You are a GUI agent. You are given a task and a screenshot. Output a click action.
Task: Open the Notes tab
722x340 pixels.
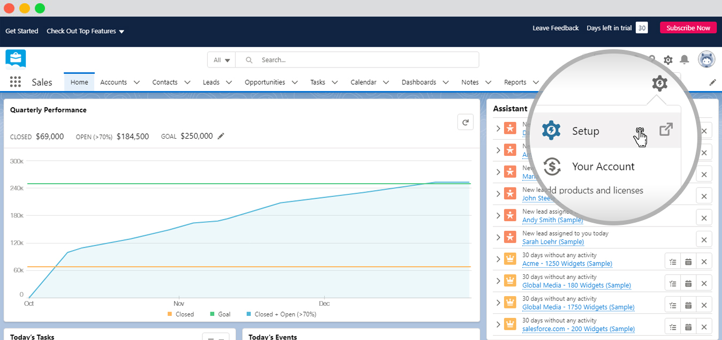pyautogui.click(x=470, y=82)
